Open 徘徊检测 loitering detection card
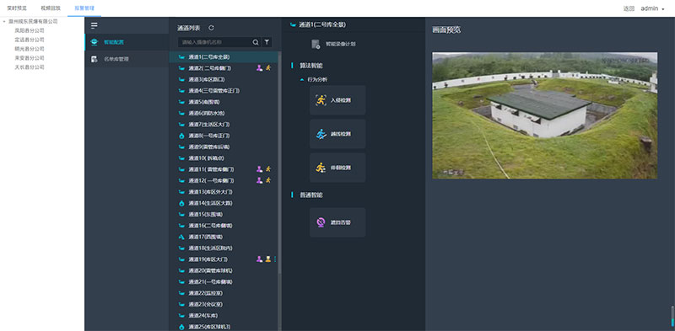Screen dimensions: 675x331 tap(337, 168)
